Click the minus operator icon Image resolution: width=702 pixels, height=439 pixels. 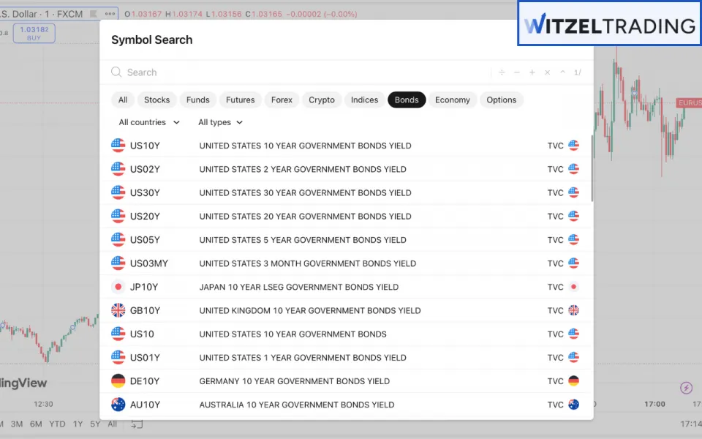click(517, 72)
